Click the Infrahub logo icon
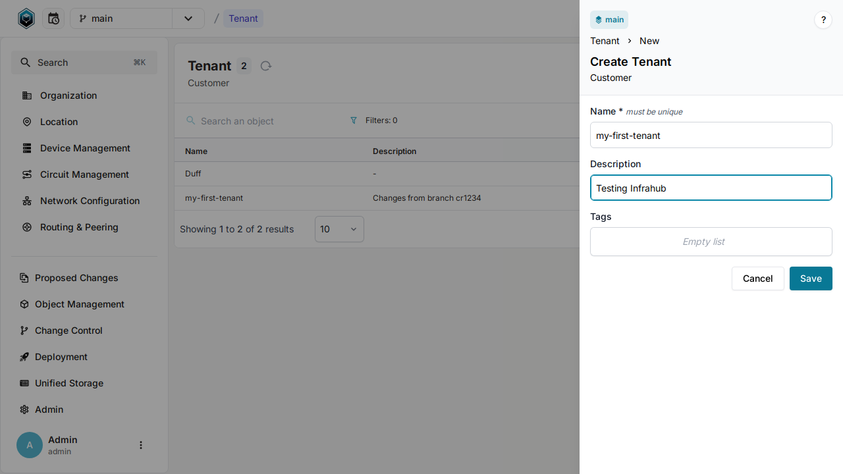The image size is (843, 474). [x=26, y=18]
